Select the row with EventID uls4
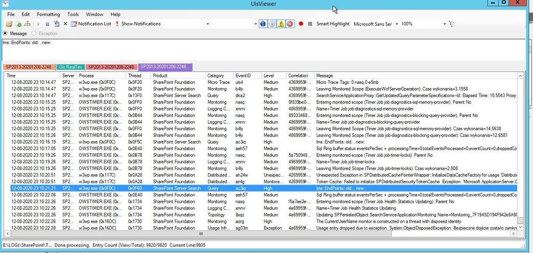533x253 pixels. point(261,82)
